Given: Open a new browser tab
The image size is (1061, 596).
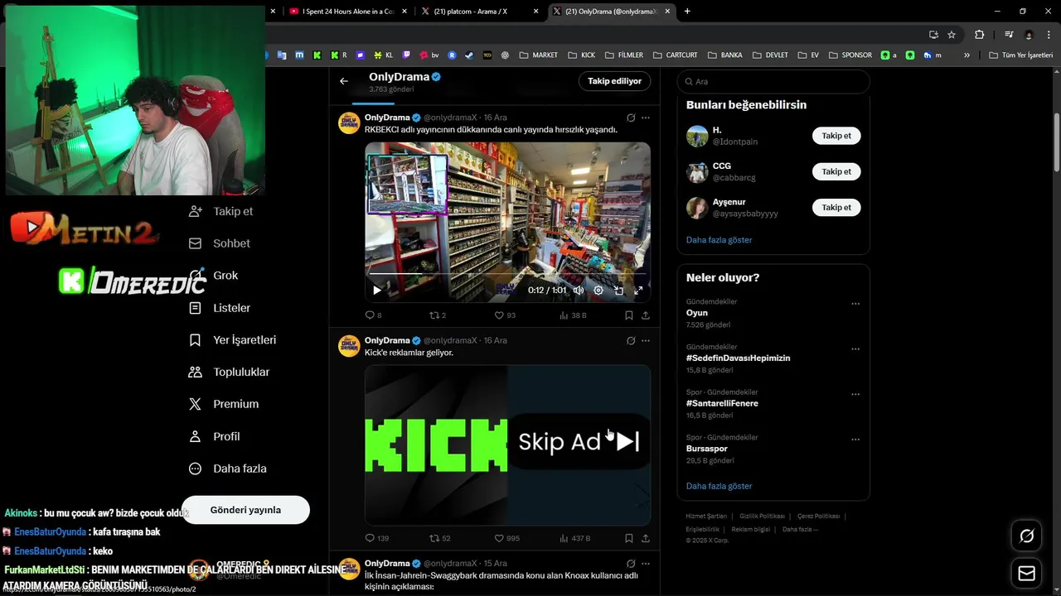Looking at the screenshot, I should tap(687, 12).
